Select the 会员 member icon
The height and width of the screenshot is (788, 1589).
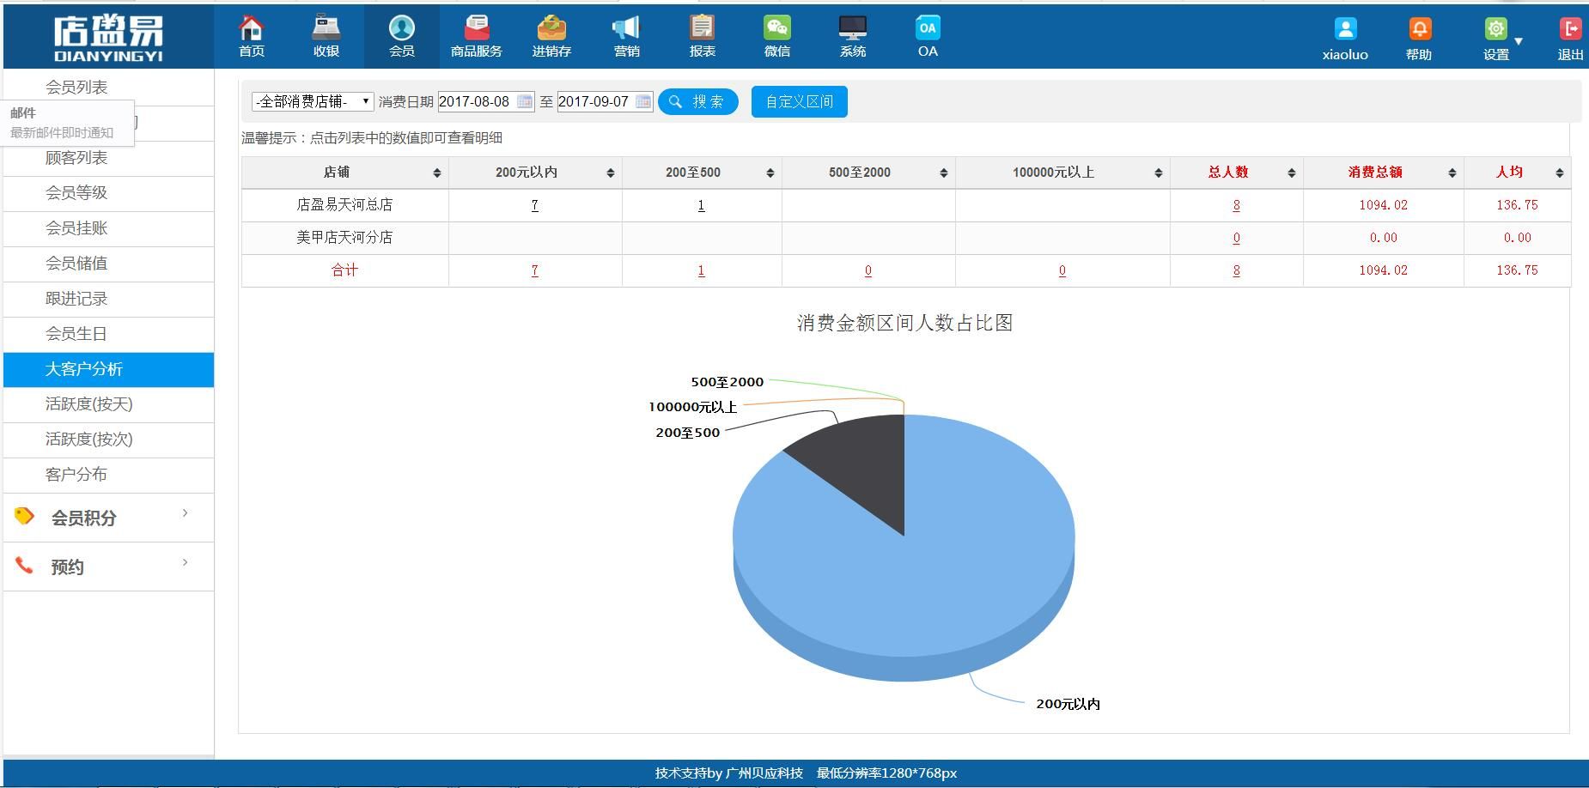pyautogui.click(x=401, y=28)
